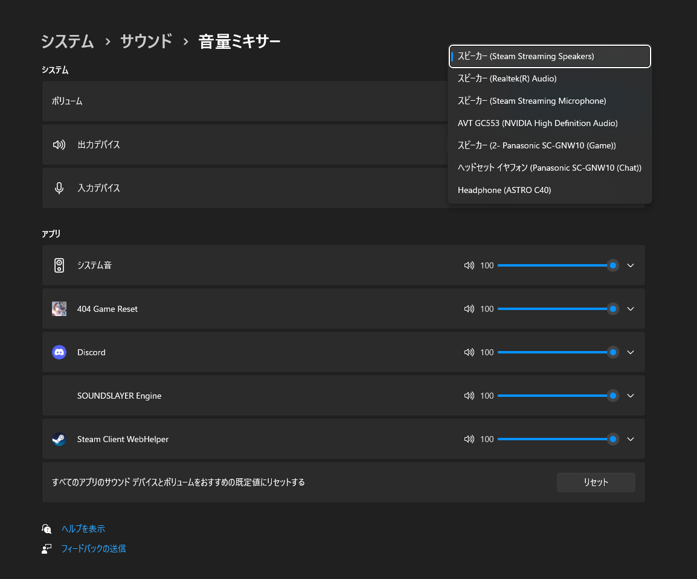Click the Steam Client WebHelper icon
Image resolution: width=697 pixels, height=579 pixels.
pyautogui.click(x=59, y=438)
